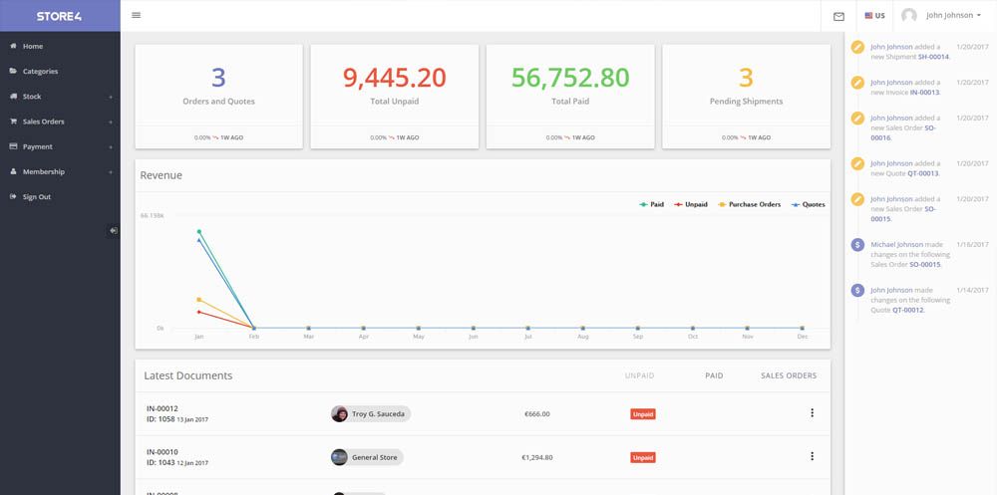Screen dimensions: 997x495
Task: Click the user avatar in header
Action: [x=909, y=15]
